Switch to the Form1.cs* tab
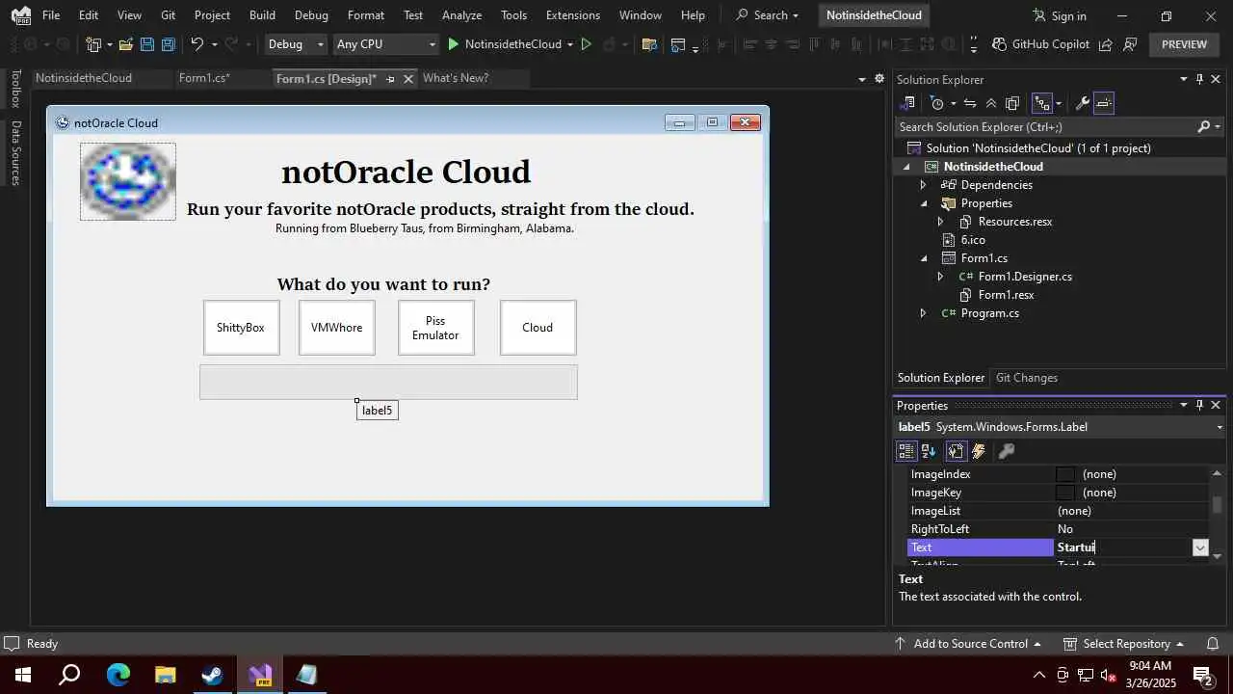The height and width of the screenshot is (694, 1233). tap(204, 78)
